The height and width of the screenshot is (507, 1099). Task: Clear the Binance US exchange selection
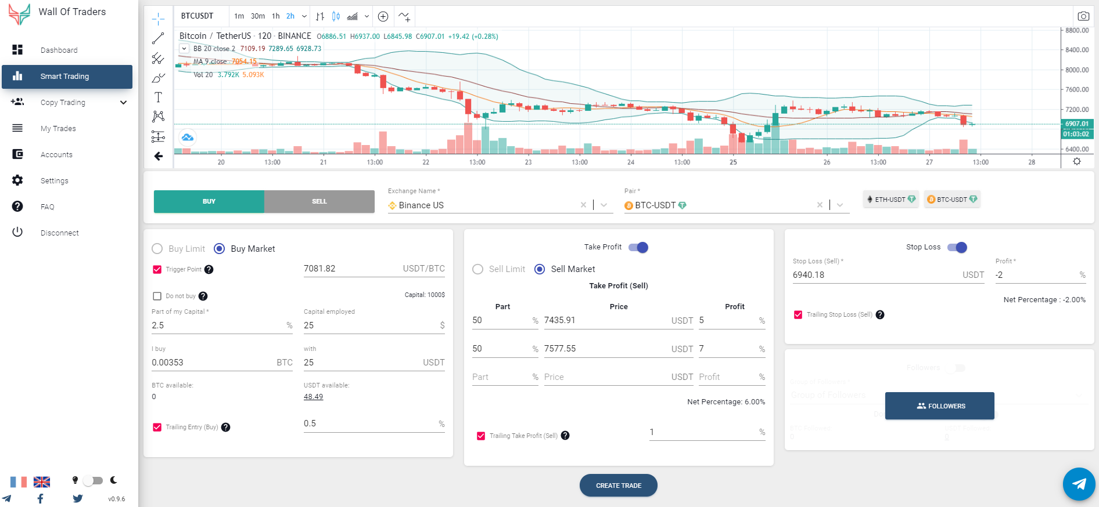[x=583, y=205]
